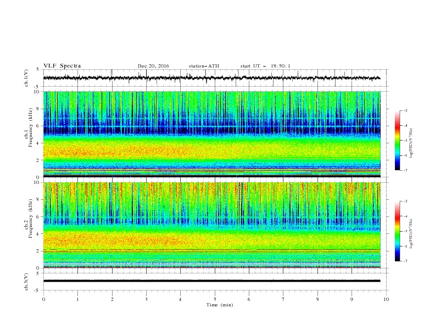Click the "Time (min)" x-axis label

click(x=220, y=305)
